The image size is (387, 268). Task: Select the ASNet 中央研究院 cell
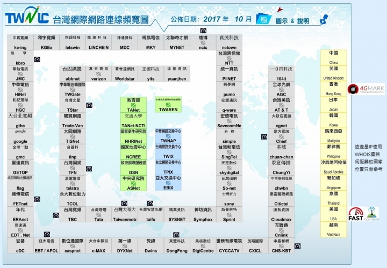click(x=133, y=183)
